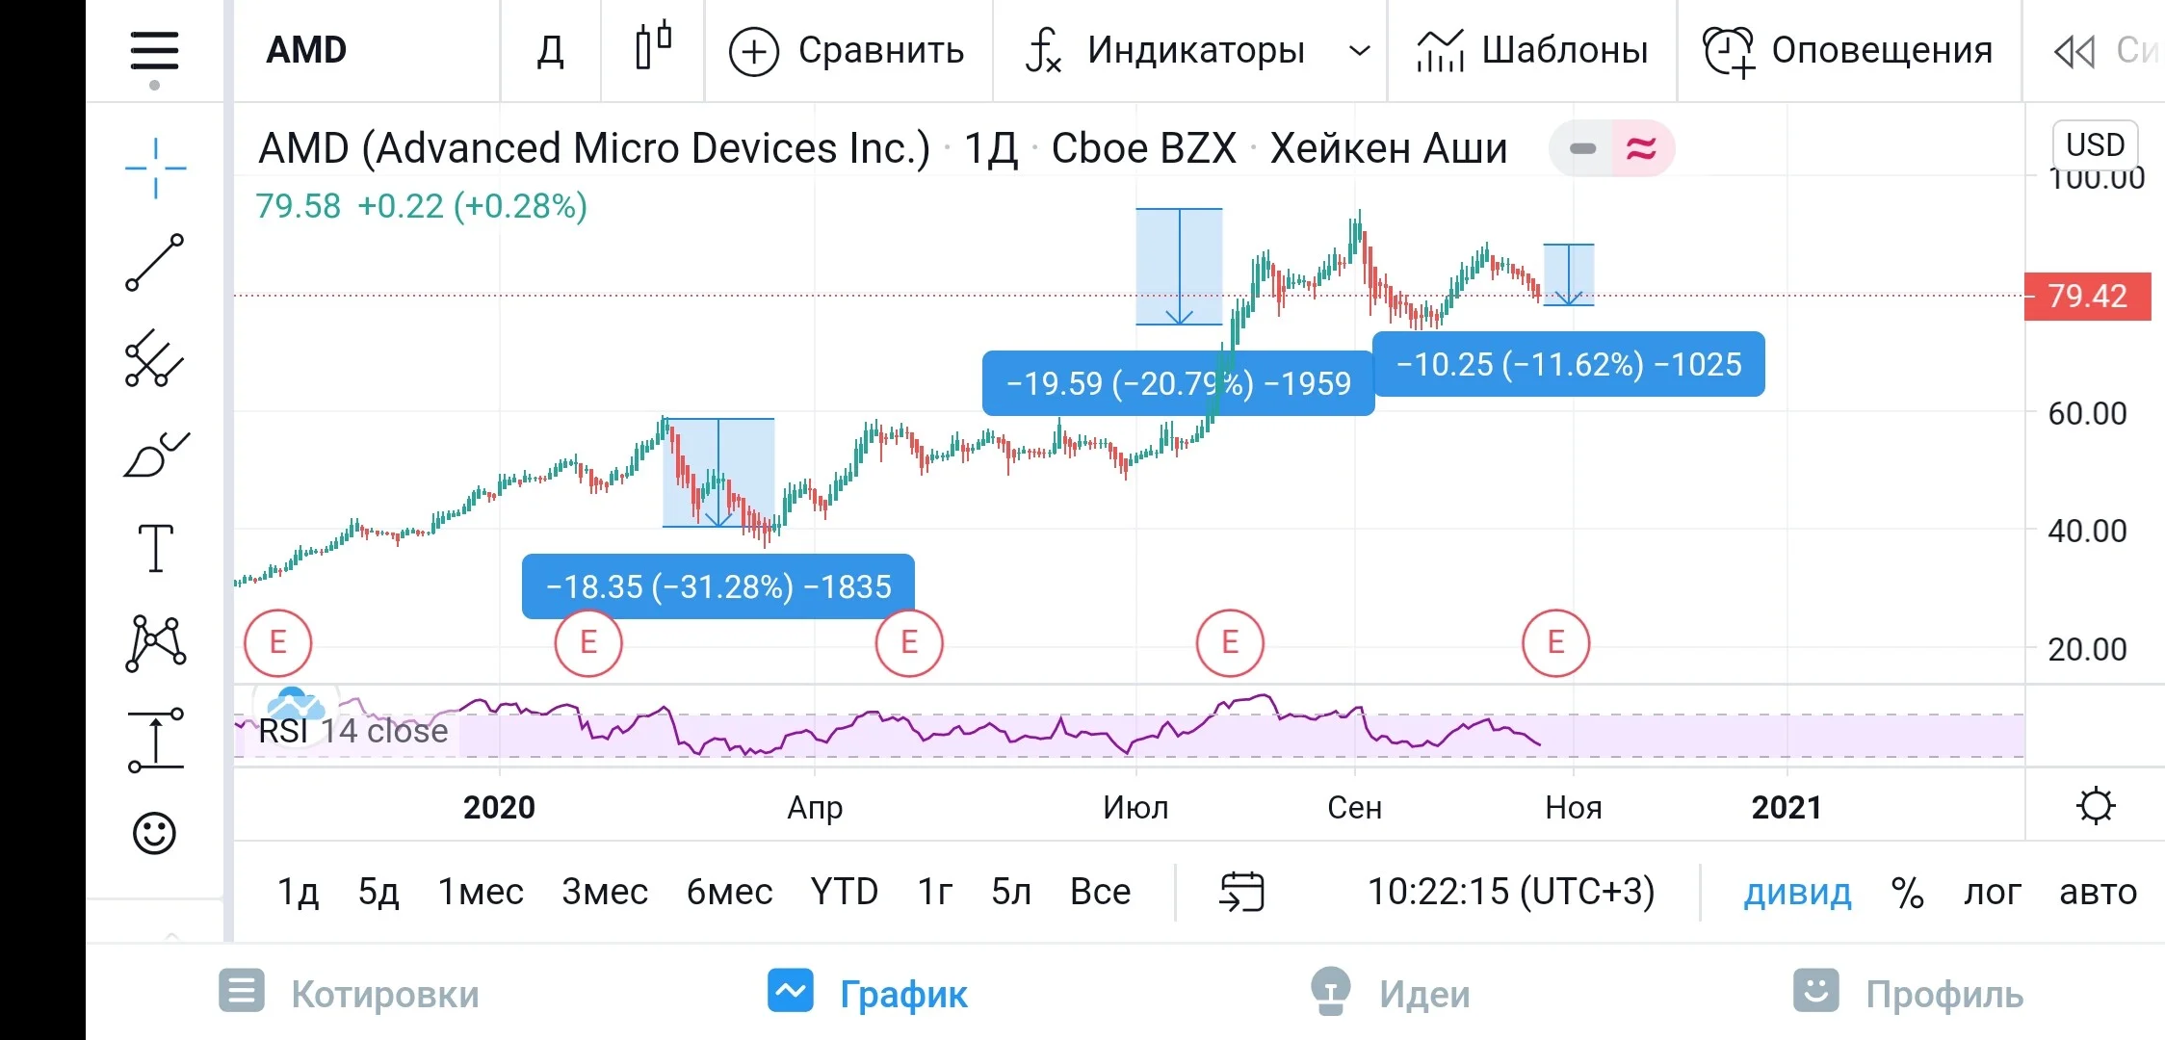Select the XABCD pattern tool
Screen dimensions: 2165x1040
155,643
